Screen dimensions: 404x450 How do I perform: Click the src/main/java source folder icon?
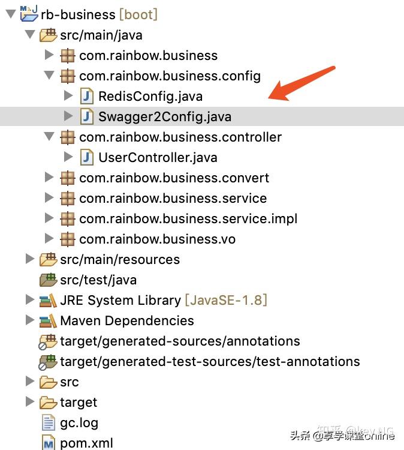tap(48, 35)
